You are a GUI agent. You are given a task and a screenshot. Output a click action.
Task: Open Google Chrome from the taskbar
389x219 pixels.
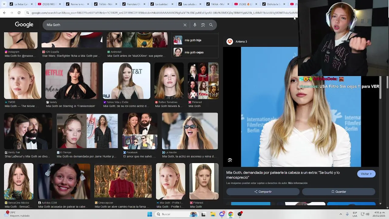point(231,214)
